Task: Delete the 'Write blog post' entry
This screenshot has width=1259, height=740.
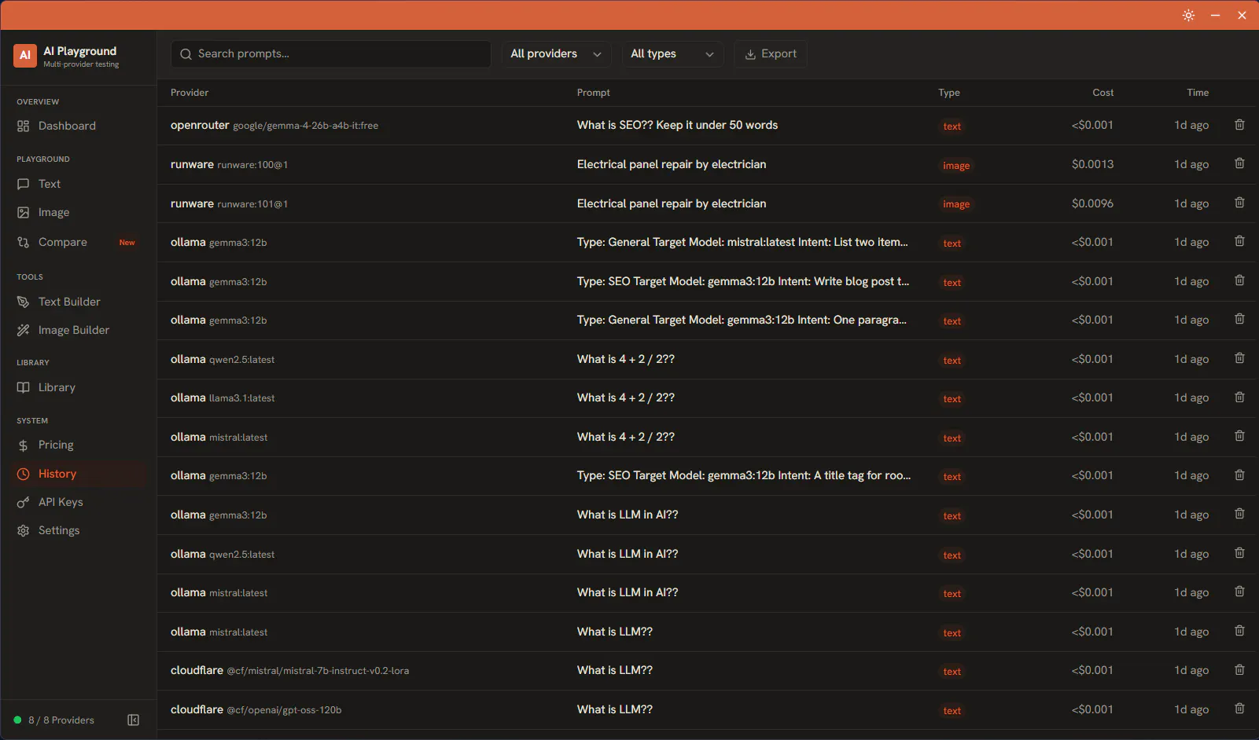Action: 1239,280
